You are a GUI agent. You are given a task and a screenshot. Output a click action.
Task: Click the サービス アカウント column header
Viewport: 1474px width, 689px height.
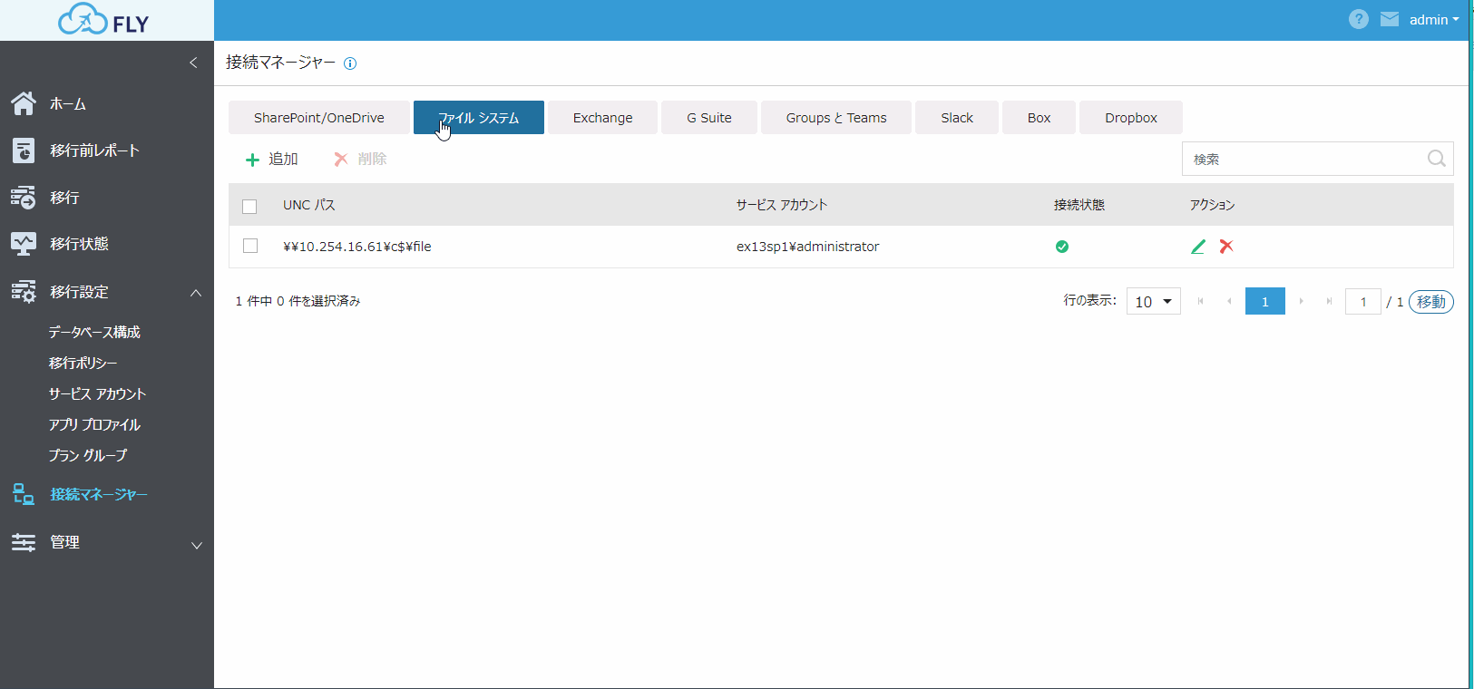(x=782, y=205)
